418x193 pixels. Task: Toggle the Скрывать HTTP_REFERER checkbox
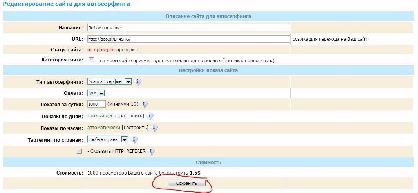coord(80,151)
